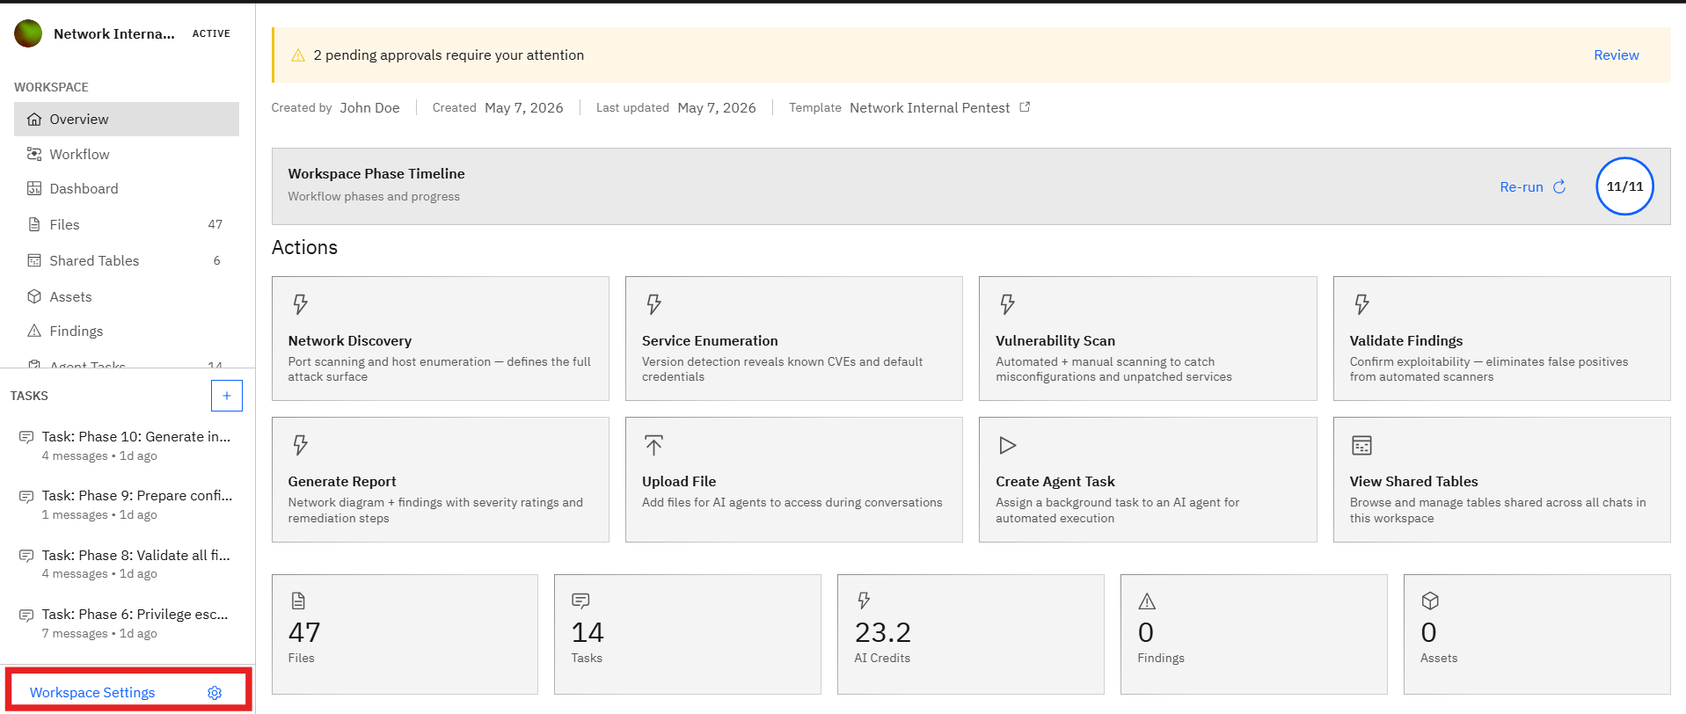Screen dimensions: 1686x714
Task: Click the Re-run link in phase timeline
Action: (1522, 187)
